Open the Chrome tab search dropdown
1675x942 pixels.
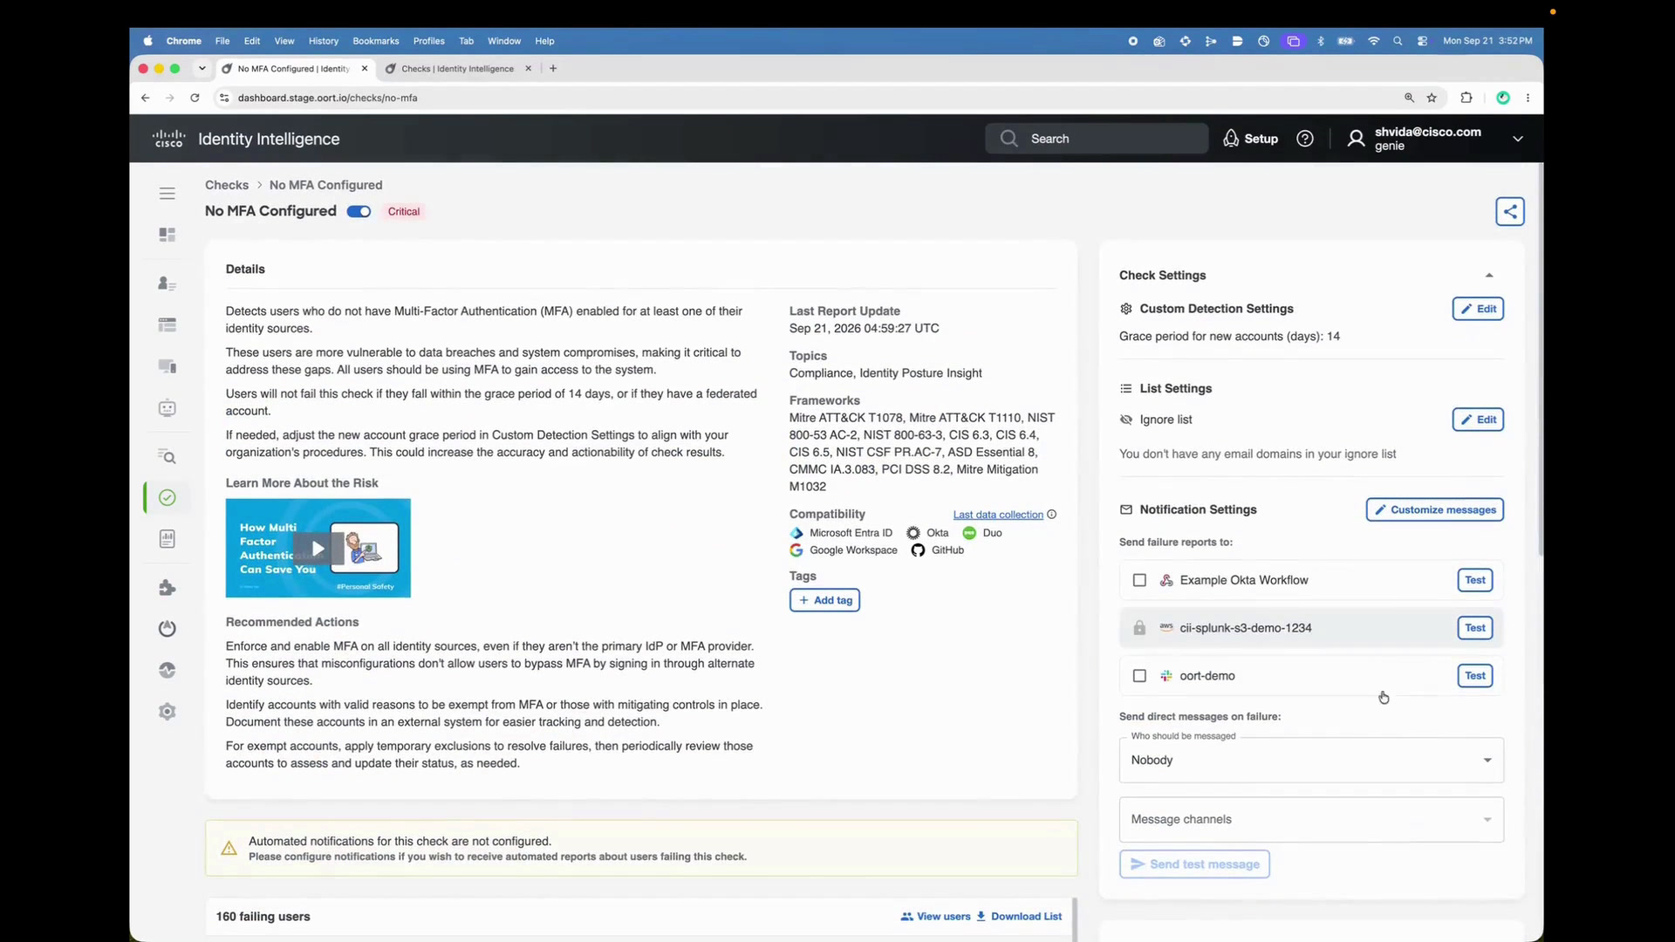[x=202, y=68]
